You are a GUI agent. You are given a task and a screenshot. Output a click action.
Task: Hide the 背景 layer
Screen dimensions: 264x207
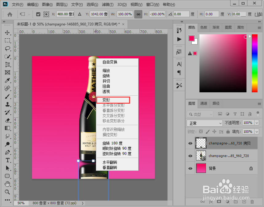[x=190, y=168]
